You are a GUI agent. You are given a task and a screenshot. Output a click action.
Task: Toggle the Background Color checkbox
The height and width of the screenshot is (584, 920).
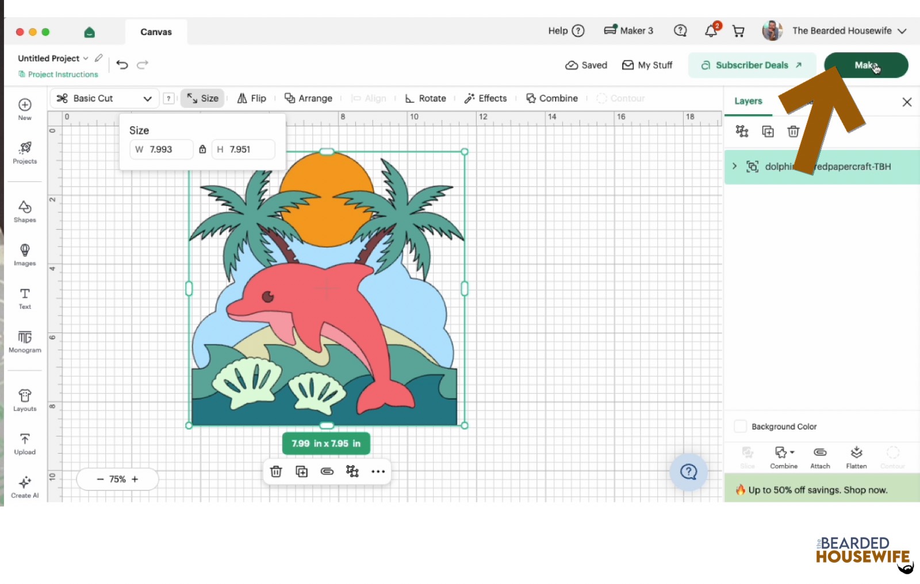click(741, 427)
